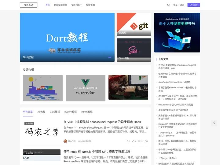Open recent post about vite.config.ts 多环境配置
220x165 pixels.
pos(177,134)
